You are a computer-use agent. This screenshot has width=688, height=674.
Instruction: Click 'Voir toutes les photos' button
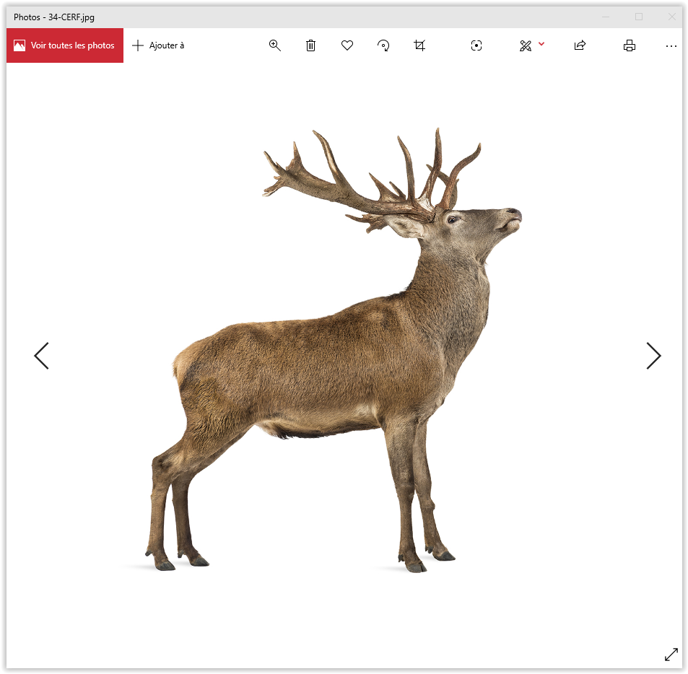pos(65,45)
